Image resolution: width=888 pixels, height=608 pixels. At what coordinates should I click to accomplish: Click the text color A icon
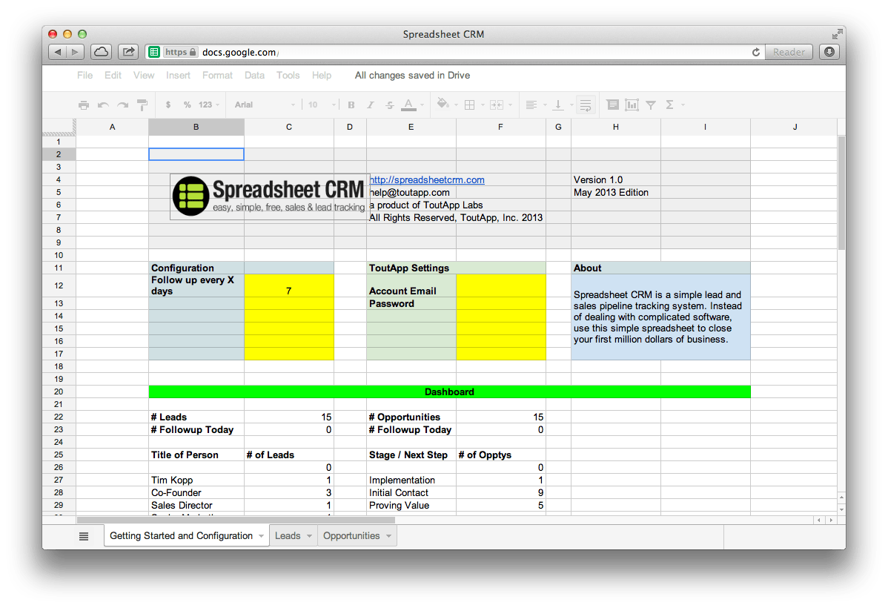(408, 105)
